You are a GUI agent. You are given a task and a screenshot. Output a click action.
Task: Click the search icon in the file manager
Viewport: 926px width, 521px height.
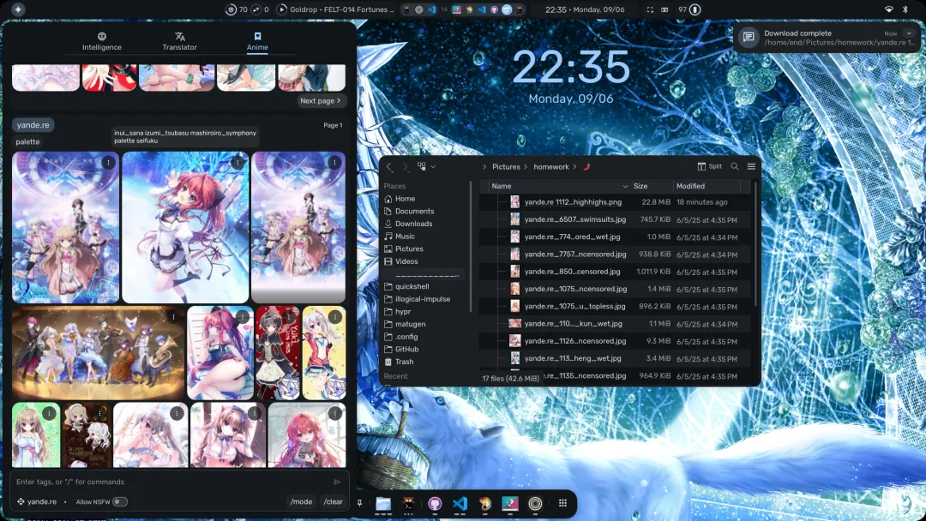(x=735, y=166)
